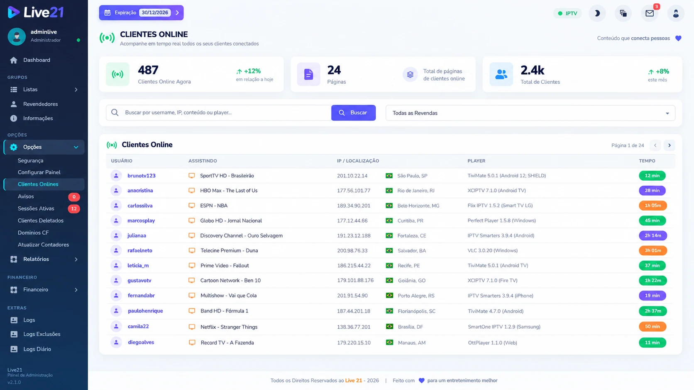The width and height of the screenshot is (694, 390).
Task: Click the 3h 01m time badge for rafaelneto
Action: point(652,250)
